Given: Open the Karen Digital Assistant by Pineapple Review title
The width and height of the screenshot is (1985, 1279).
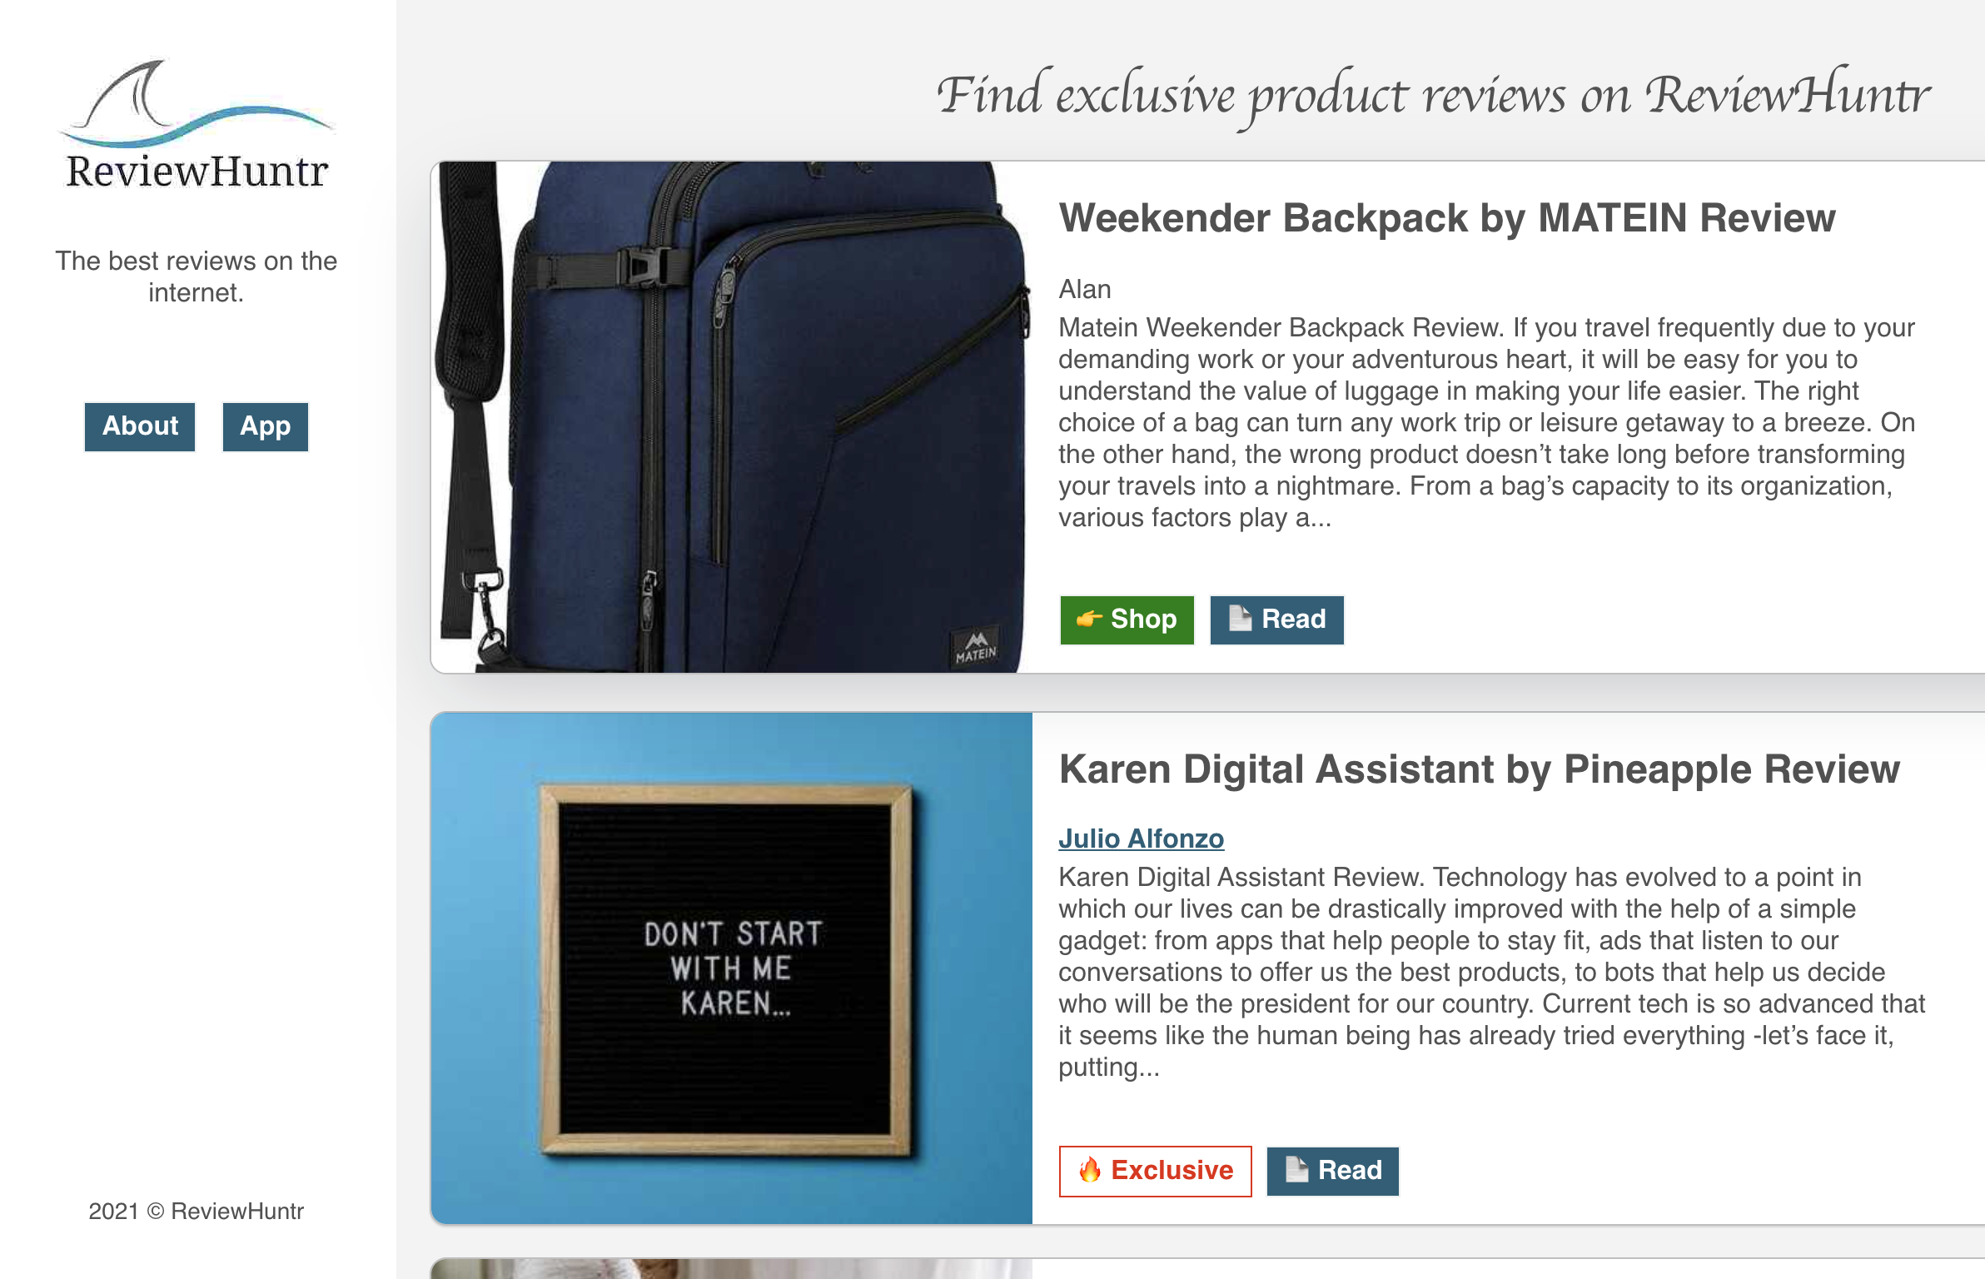Looking at the screenshot, I should [1479, 769].
